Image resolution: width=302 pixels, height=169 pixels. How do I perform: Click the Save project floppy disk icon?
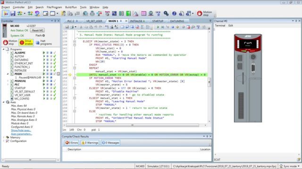point(13,14)
